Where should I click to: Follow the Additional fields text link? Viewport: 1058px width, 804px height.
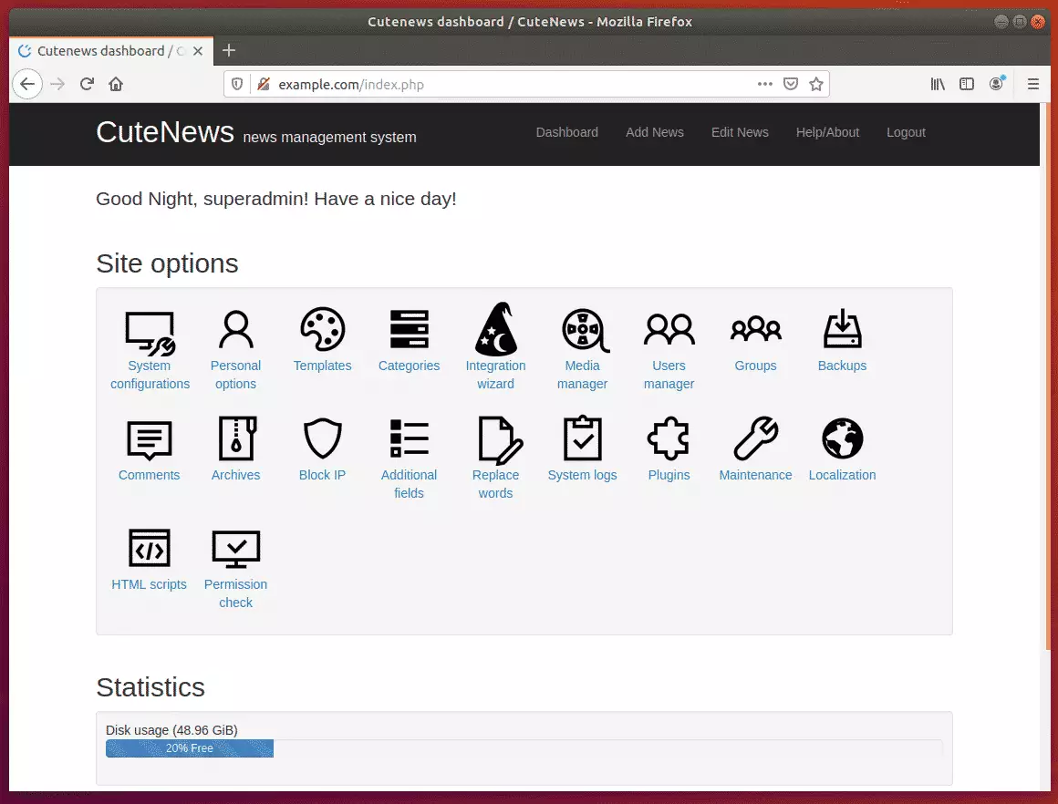click(x=409, y=484)
